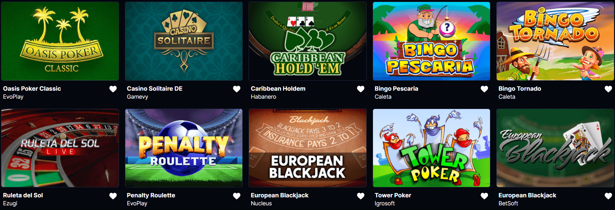Screen dimensions: 615x210
Task: Favorite Ruleta del Sol with heart
Action: (113, 196)
